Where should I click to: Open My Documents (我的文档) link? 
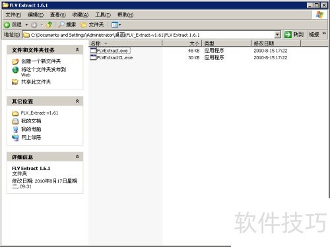[31, 121]
